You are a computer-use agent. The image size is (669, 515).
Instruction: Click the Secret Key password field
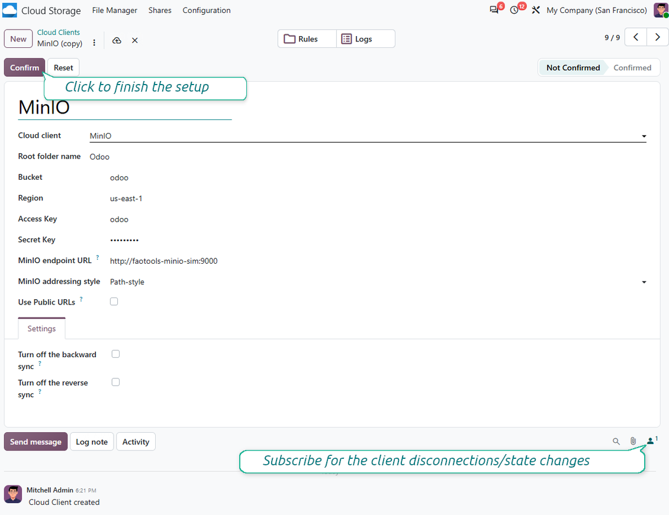click(378, 240)
